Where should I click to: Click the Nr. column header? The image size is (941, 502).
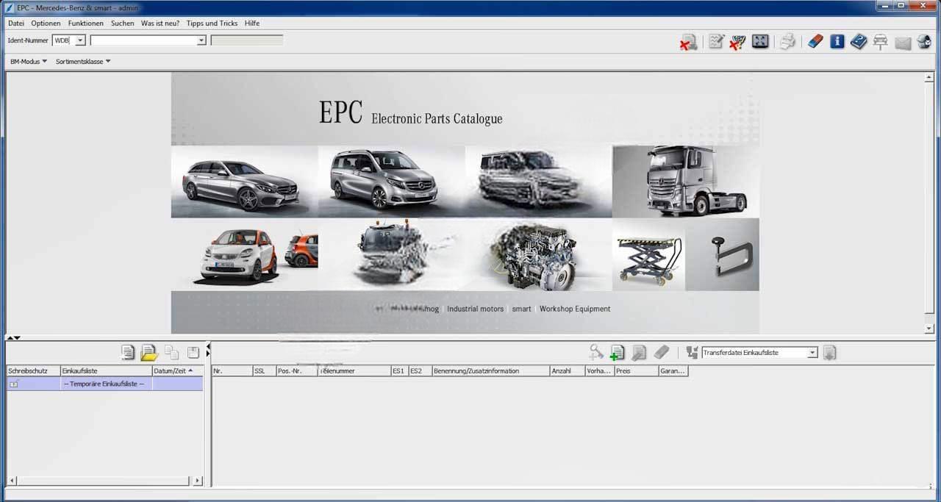click(x=232, y=371)
